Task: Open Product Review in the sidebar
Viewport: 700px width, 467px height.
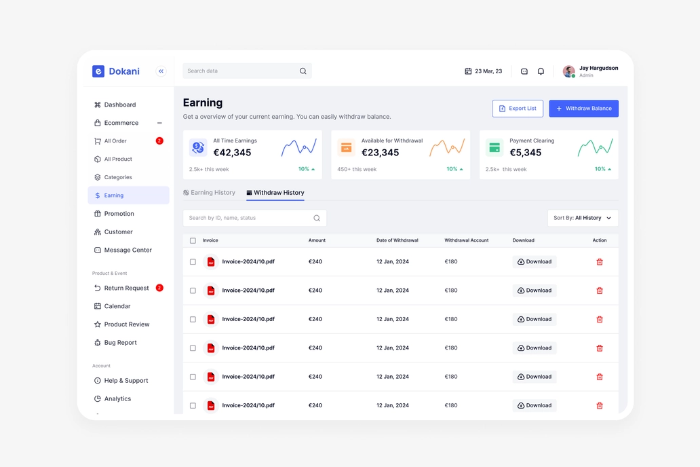Action: tap(129, 324)
